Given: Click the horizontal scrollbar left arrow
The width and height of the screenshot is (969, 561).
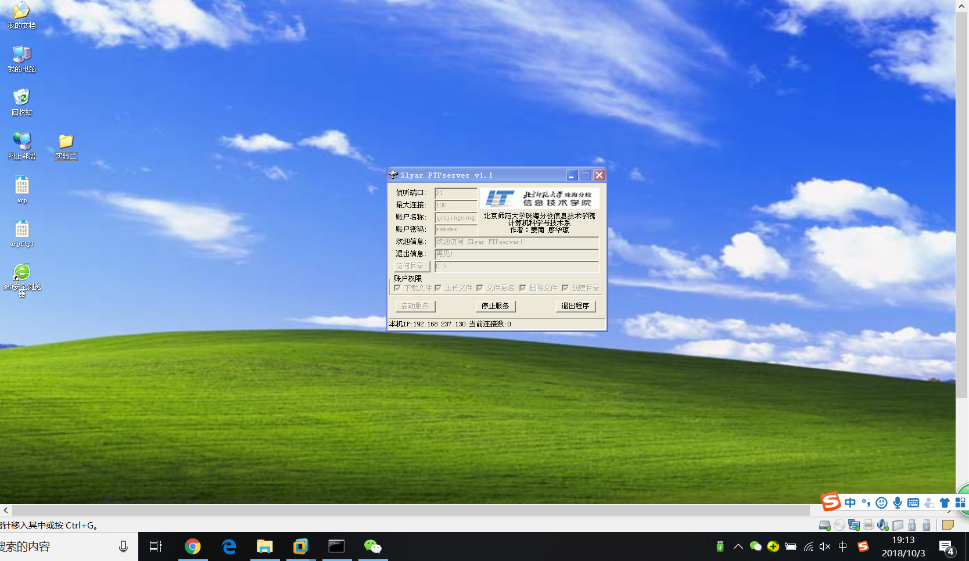Looking at the screenshot, I should coord(6,510).
